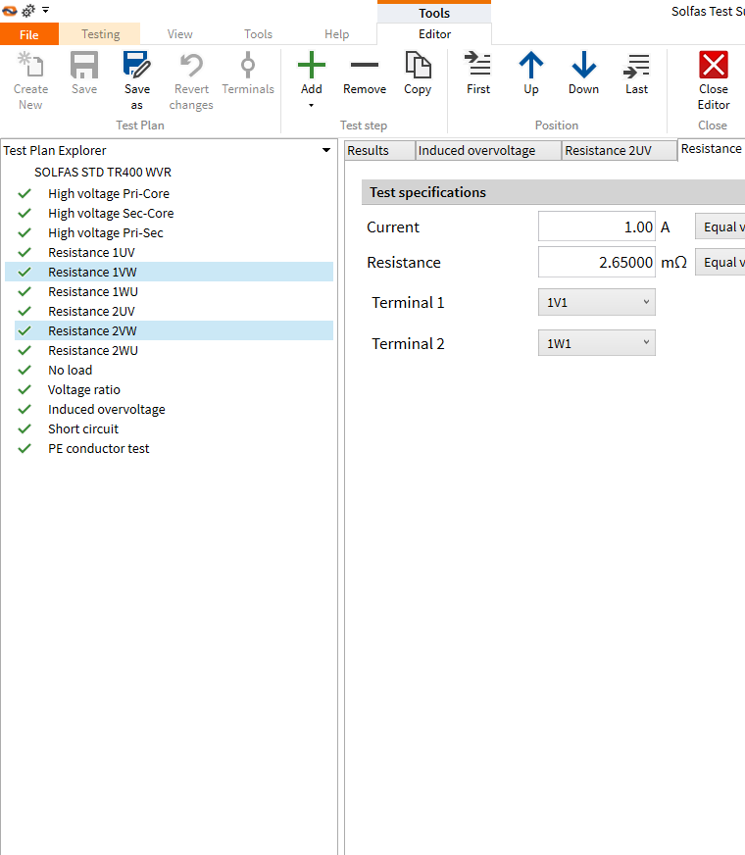Select High voltage Pri-Core step
Screen dimensions: 745x855
tap(109, 193)
